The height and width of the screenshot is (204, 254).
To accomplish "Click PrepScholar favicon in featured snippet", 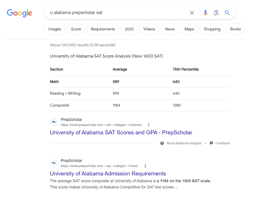I will (54, 122).
